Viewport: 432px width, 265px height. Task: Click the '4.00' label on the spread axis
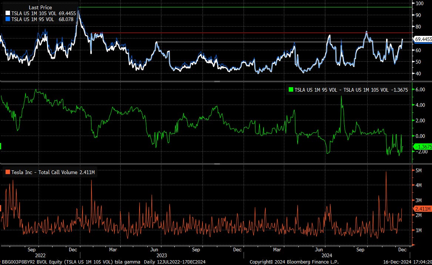point(420,105)
